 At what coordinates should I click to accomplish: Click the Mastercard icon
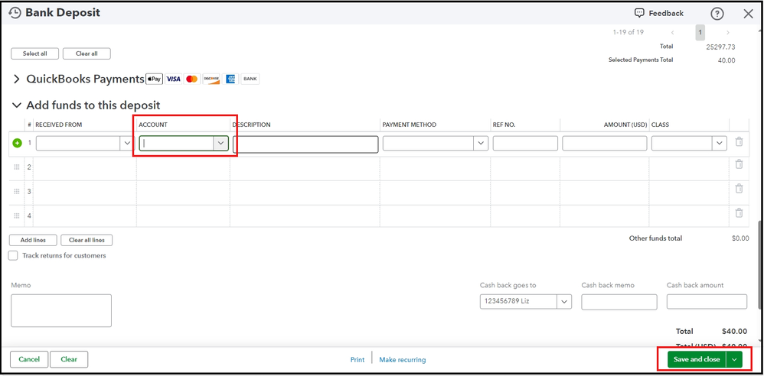192,79
